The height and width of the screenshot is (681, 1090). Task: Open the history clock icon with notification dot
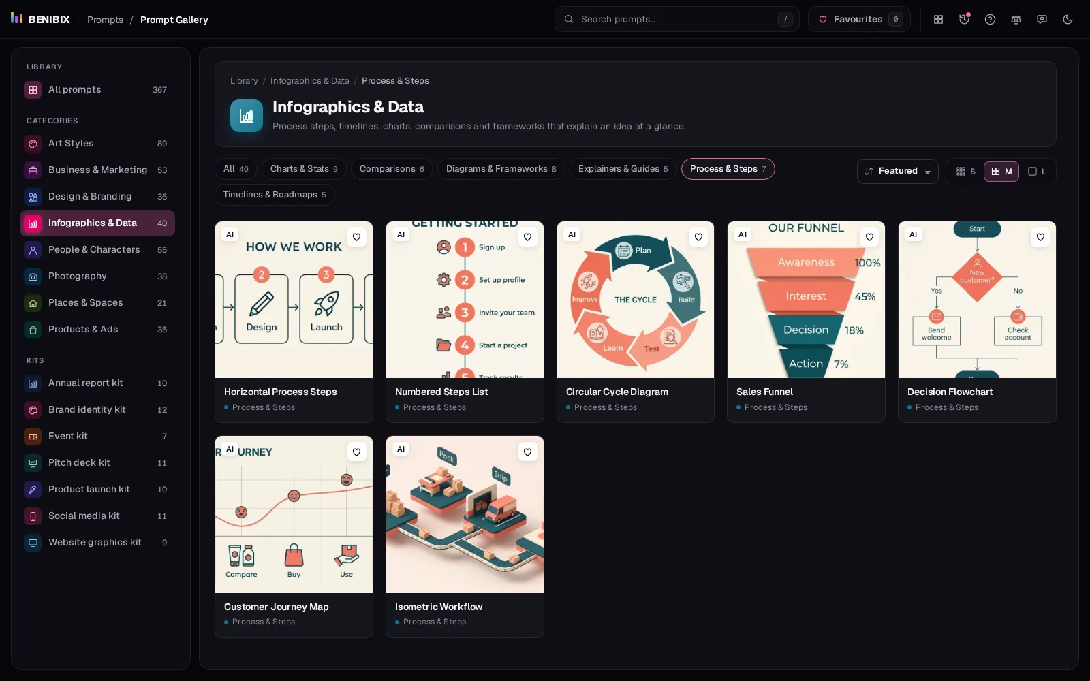(964, 19)
